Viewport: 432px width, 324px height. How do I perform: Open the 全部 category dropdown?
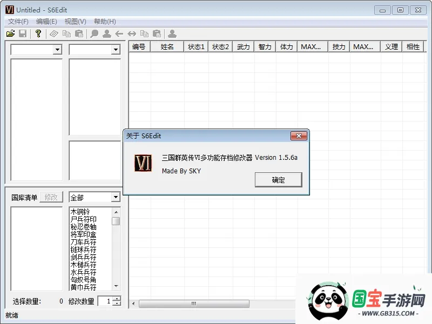click(x=117, y=197)
